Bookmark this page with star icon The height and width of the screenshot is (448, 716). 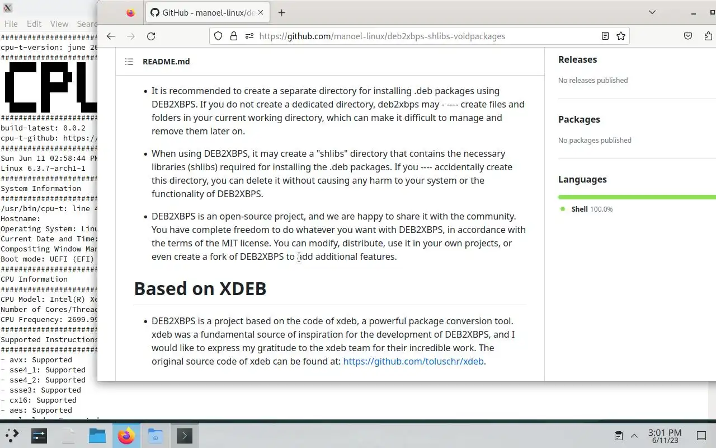[x=620, y=36]
